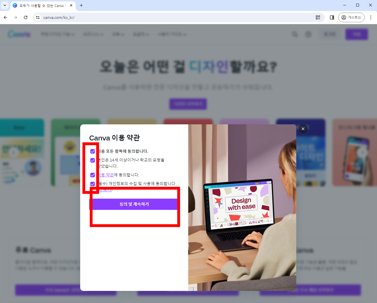Open the 게스트(2) profile button
Viewport: 377px width, 303px height.
[x=351, y=17]
